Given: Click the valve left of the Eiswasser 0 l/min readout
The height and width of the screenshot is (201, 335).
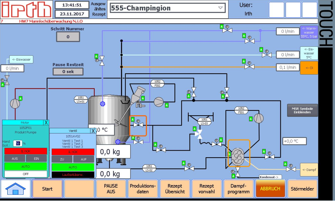Looking at the screenshot, I should (267, 55).
